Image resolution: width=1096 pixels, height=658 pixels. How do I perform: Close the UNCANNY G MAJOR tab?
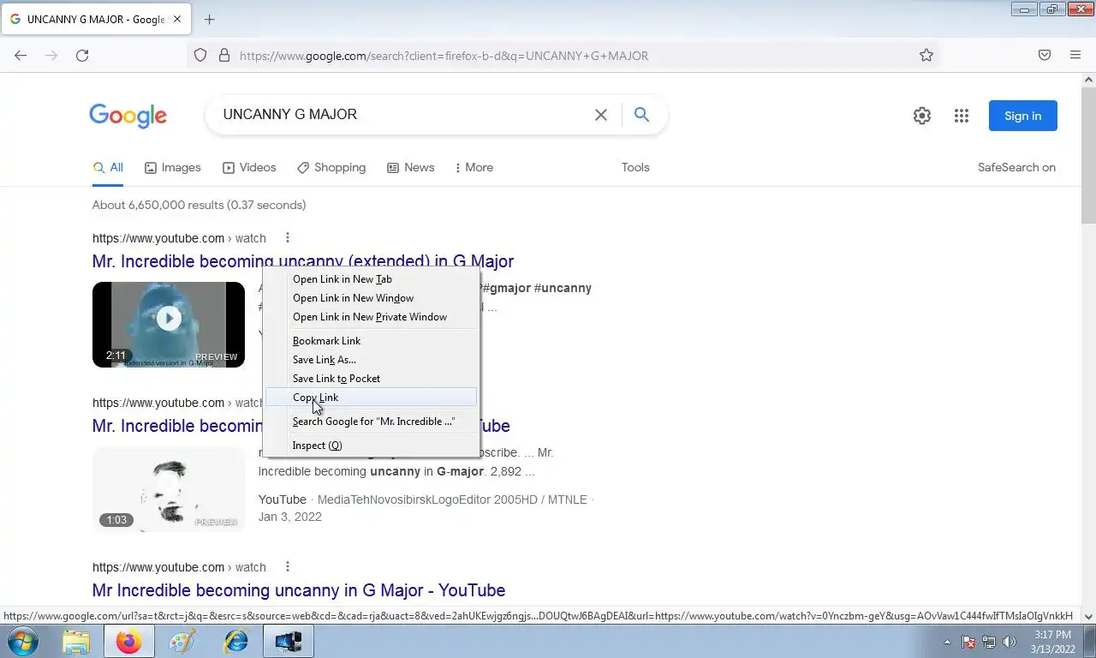177,19
